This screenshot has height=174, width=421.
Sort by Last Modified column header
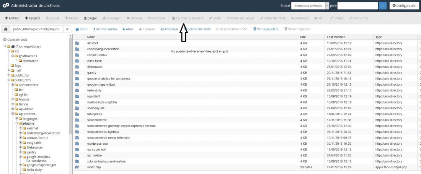coord(349,37)
